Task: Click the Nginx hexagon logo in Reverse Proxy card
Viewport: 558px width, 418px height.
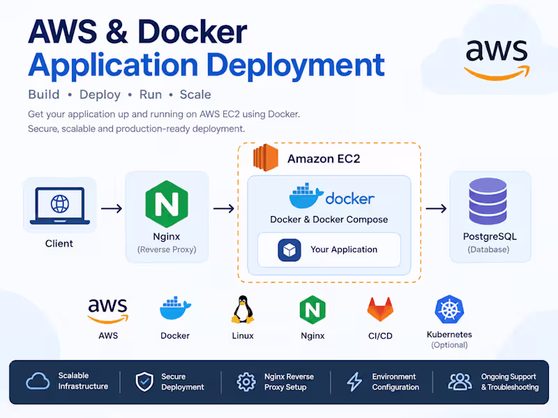Action: click(x=167, y=204)
